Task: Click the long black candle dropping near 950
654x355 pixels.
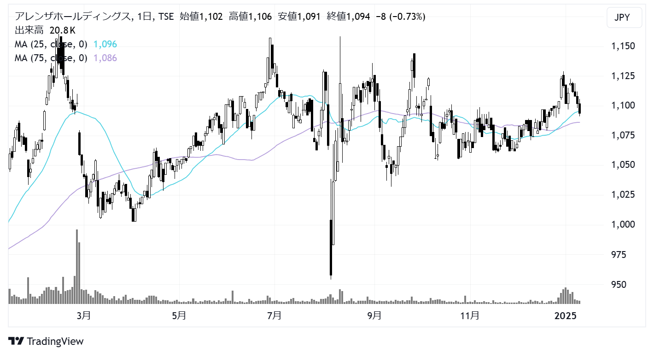Action: (331, 248)
